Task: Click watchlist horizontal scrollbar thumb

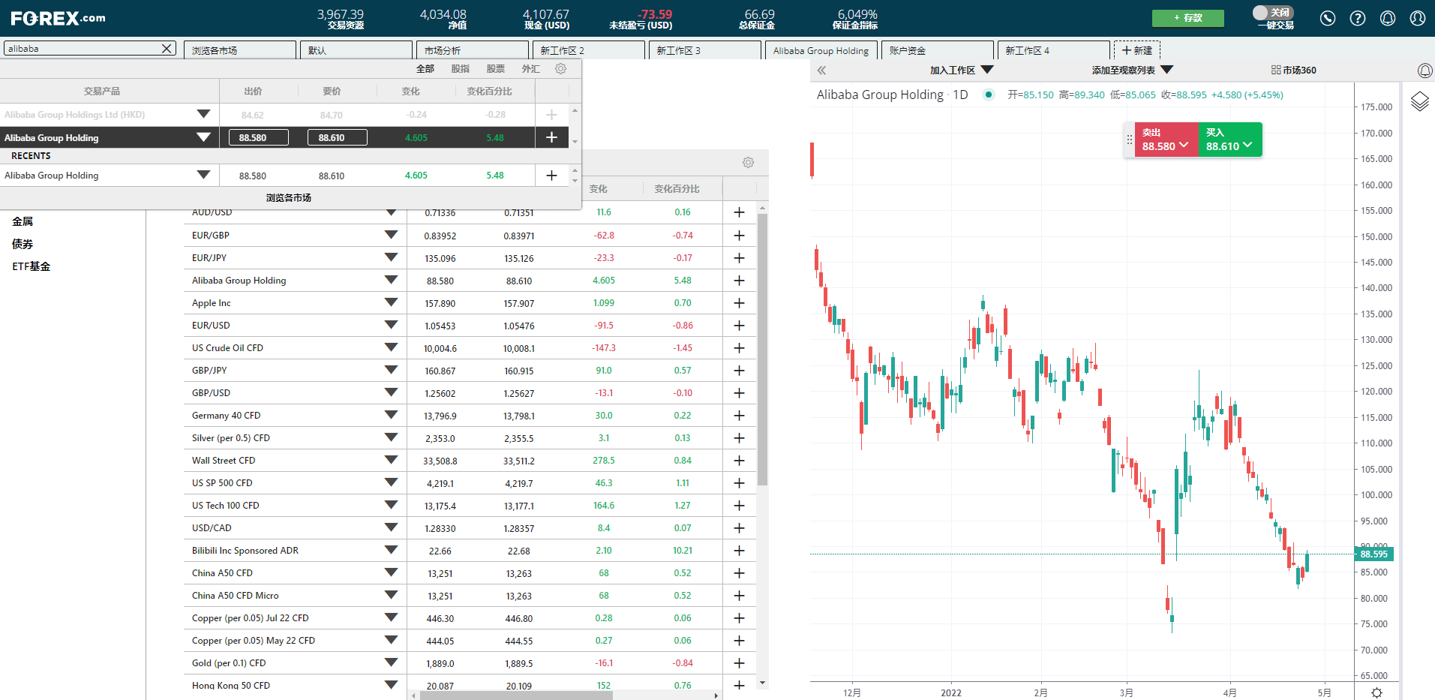Action: (516, 695)
